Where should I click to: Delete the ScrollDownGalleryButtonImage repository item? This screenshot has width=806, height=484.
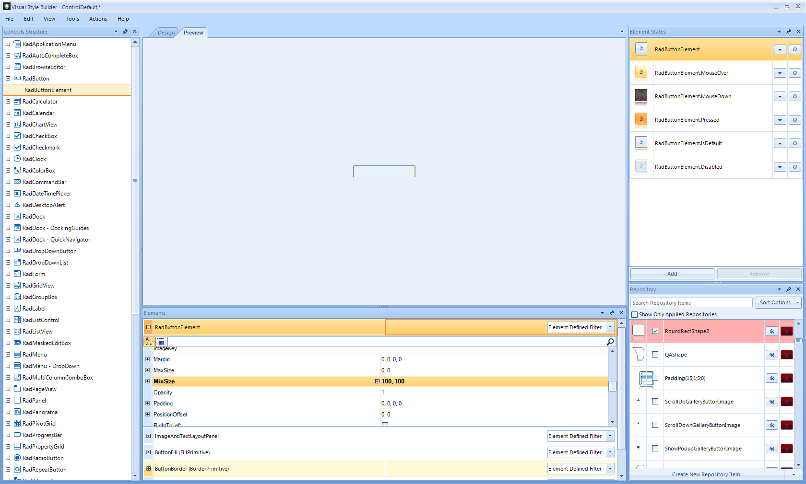click(x=787, y=425)
